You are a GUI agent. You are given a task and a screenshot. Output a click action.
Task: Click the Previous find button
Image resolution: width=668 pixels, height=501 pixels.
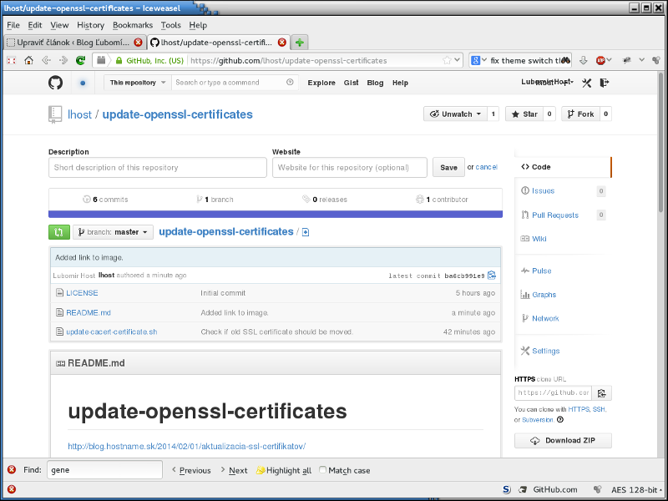click(x=191, y=470)
